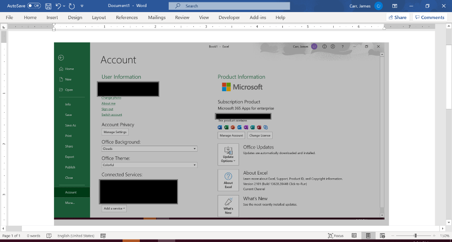Open the Mailings tab

157,17
